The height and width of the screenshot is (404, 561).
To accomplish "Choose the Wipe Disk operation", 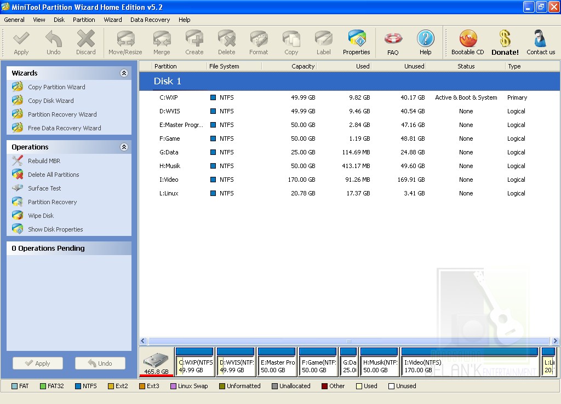I will click(41, 216).
